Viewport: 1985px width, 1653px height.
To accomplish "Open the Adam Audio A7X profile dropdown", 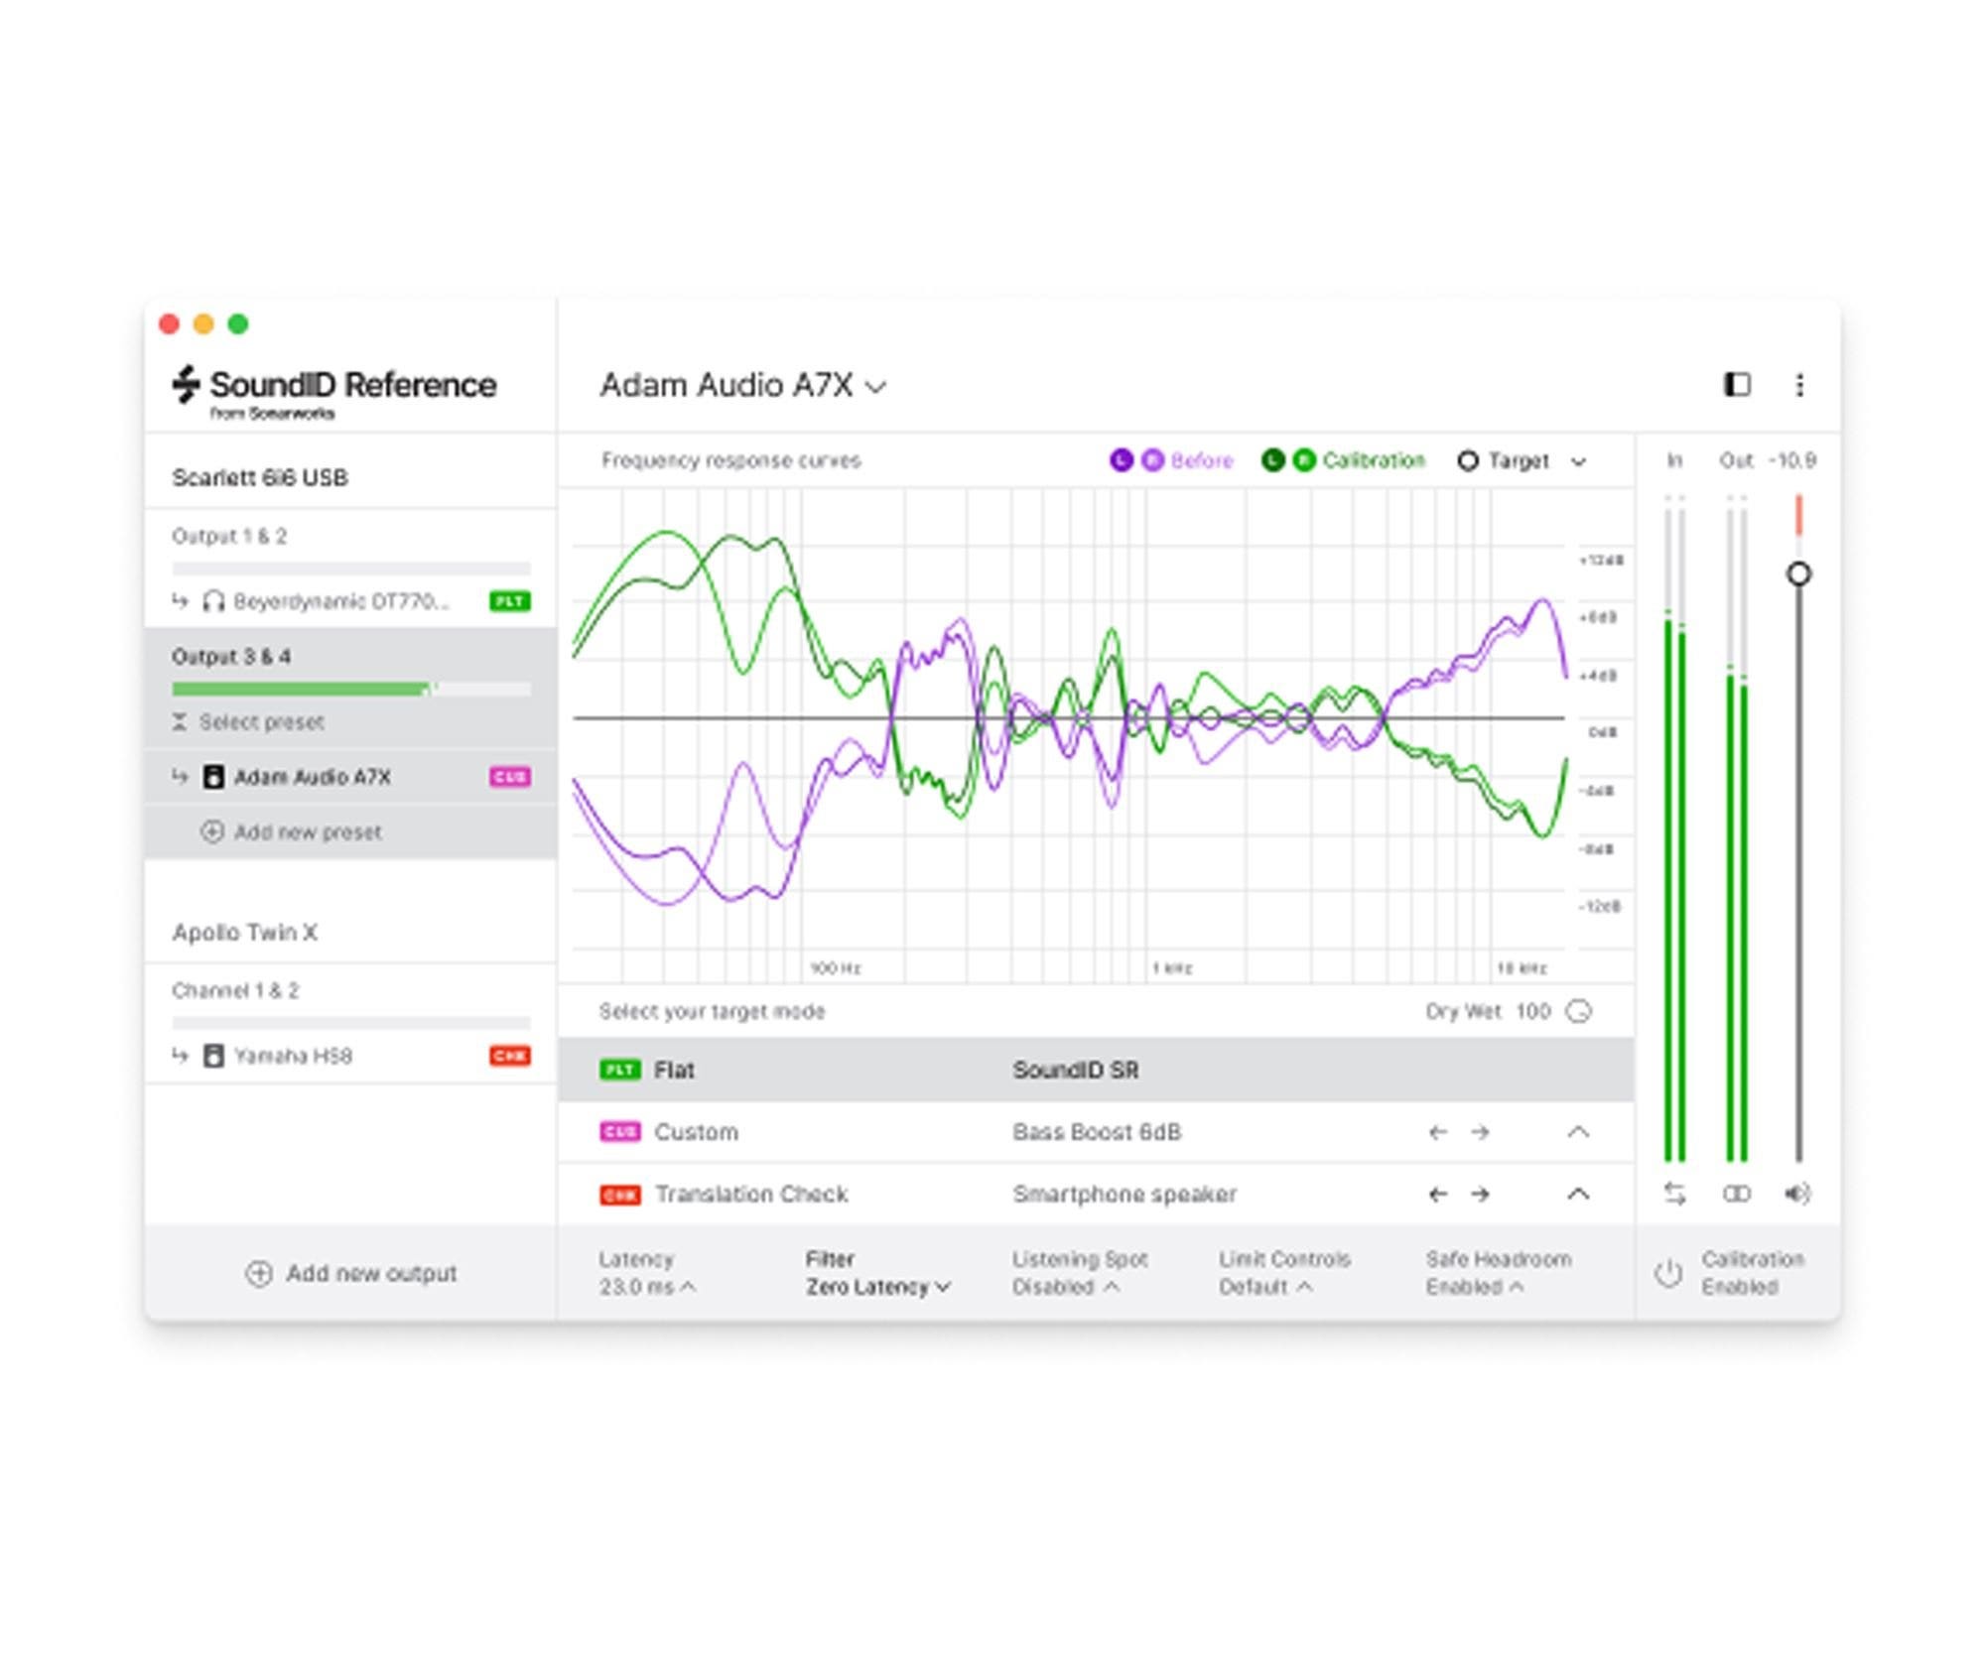I will coord(742,385).
